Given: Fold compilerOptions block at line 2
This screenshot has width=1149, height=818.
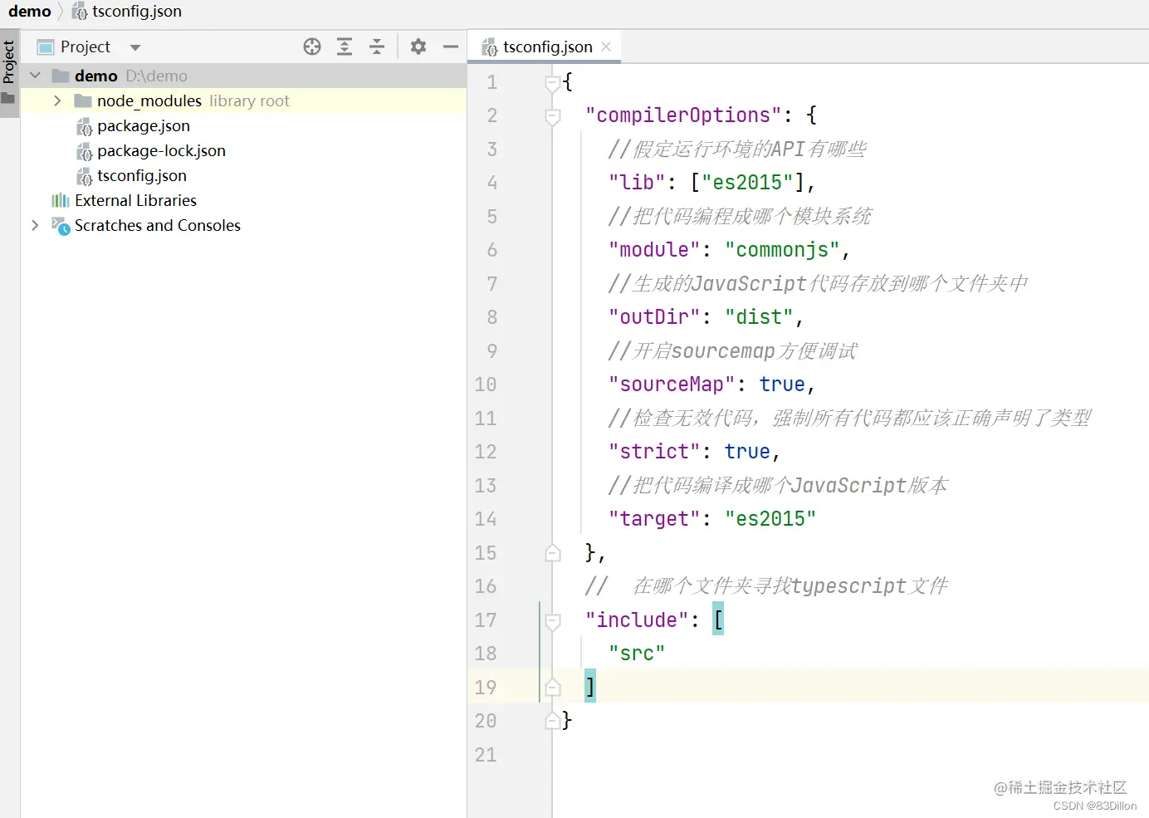Looking at the screenshot, I should 552,115.
